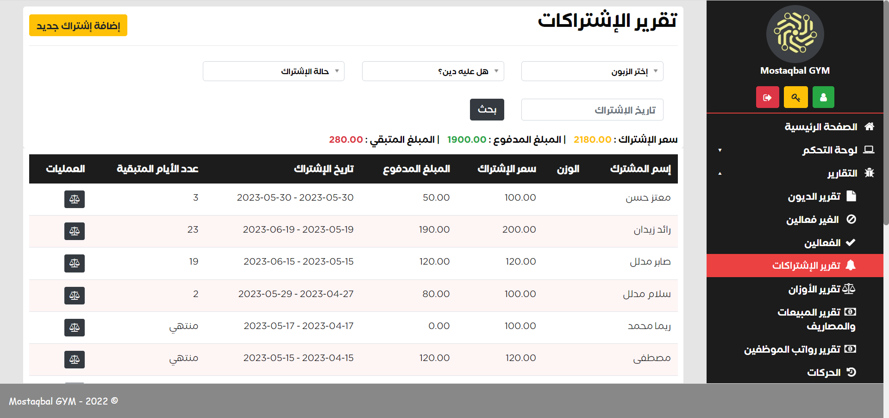Image resolution: width=889 pixels, height=418 pixels.
Task: Open the حالة الإشتراك status dropdown
Action: click(x=273, y=71)
